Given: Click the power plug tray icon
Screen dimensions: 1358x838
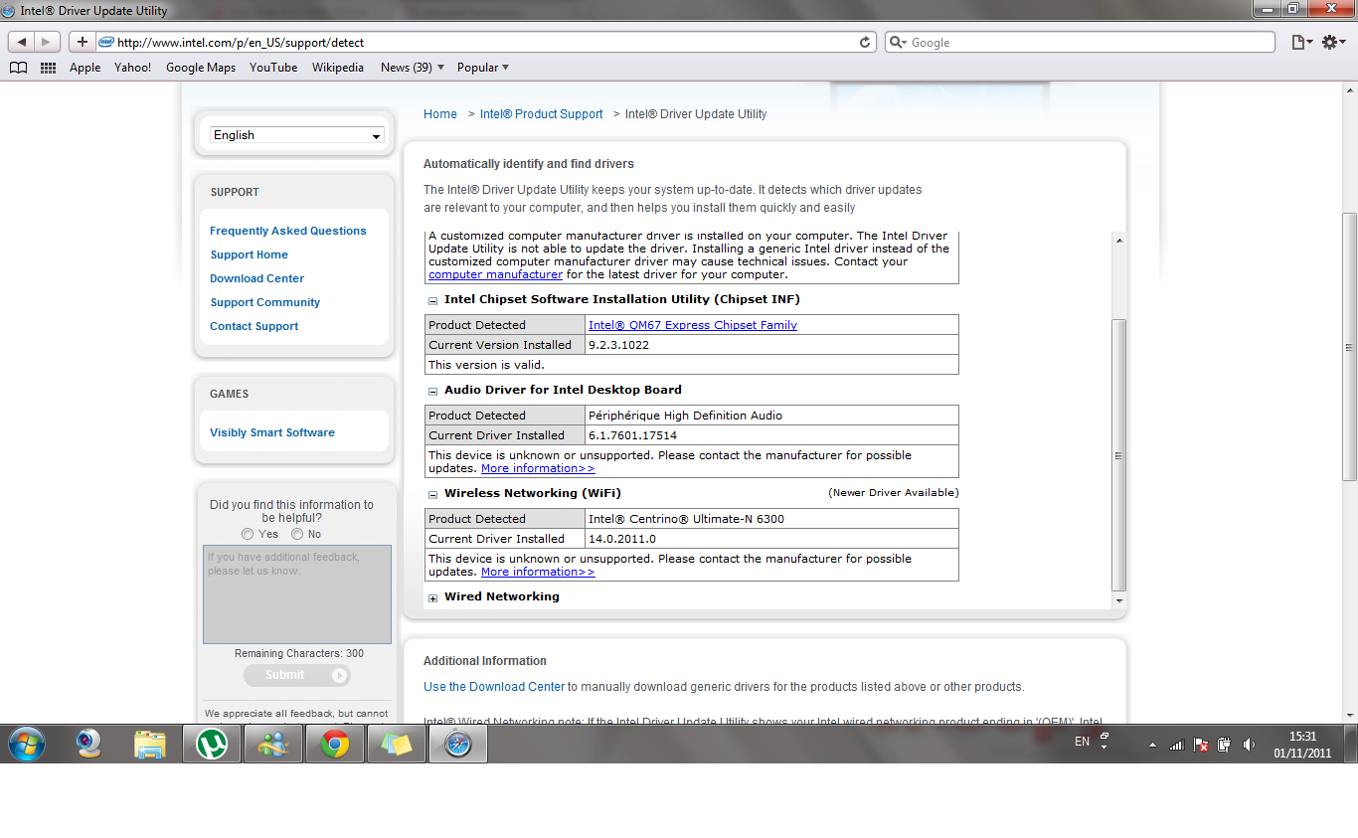Looking at the screenshot, I should coord(1225,745).
